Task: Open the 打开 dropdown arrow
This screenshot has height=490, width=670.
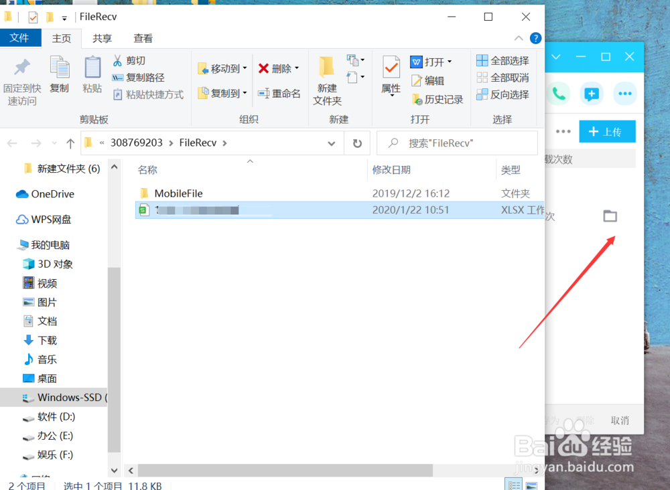Action: coord(451,62)
